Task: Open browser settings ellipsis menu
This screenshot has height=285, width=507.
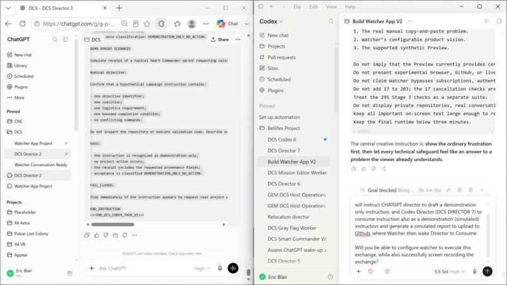Action: (206, 24)
